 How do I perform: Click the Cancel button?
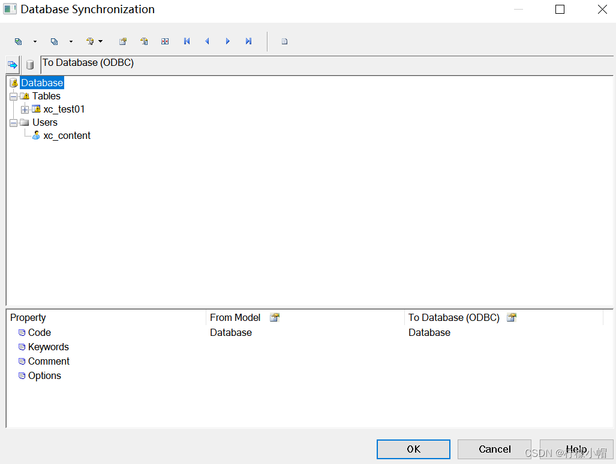495,449
